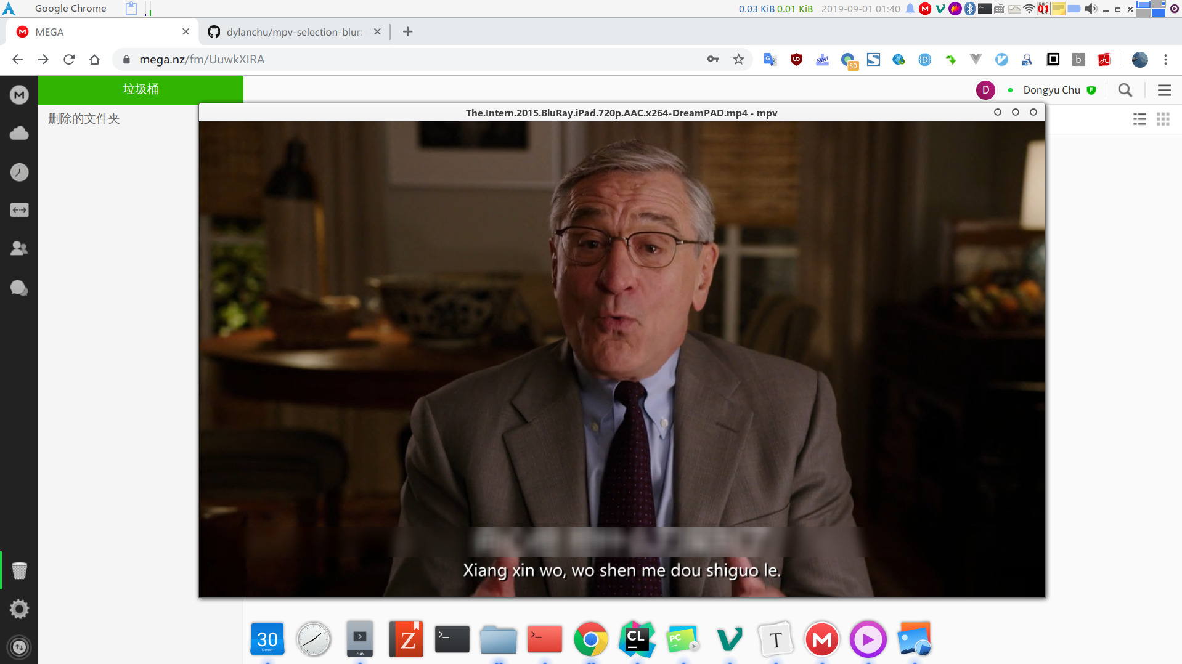
Task: Open black terminal in dock
Action: 452,639
